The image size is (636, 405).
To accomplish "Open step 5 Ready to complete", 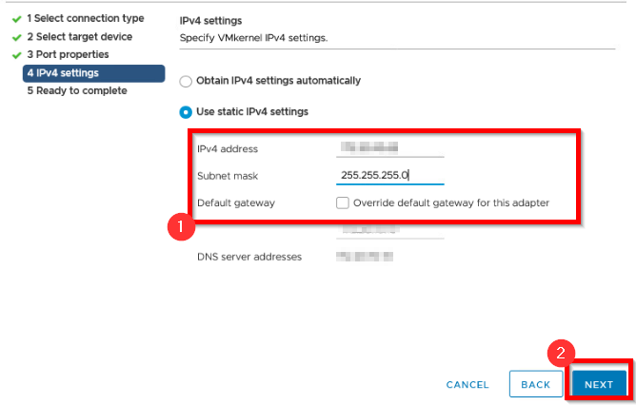I will (77, 90).
